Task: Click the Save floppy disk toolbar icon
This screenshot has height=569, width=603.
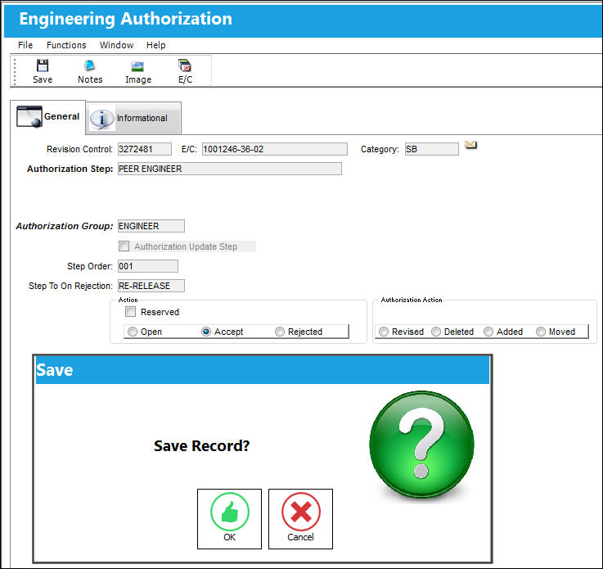Action: [x=43, y=65]
